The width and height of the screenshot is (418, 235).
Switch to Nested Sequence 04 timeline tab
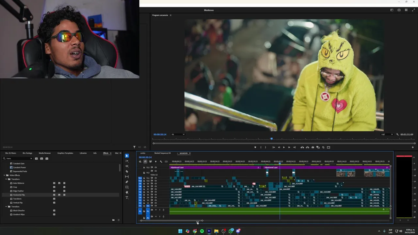(x=162, y=153)
